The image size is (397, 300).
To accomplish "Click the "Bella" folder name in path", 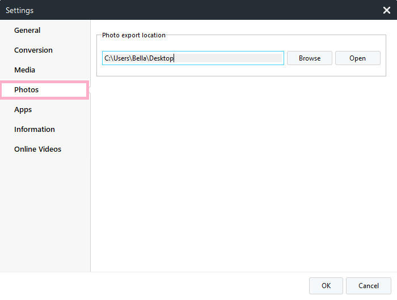I will [140, 58].
